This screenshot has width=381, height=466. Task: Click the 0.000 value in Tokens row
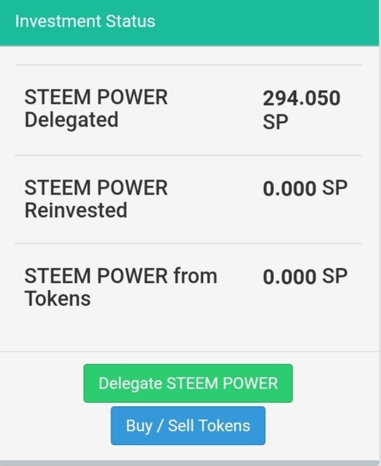coord(289,277)
